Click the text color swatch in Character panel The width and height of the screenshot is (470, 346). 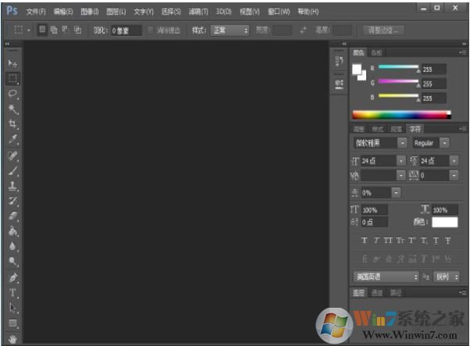pyautogui.click(x=444, y=222)
